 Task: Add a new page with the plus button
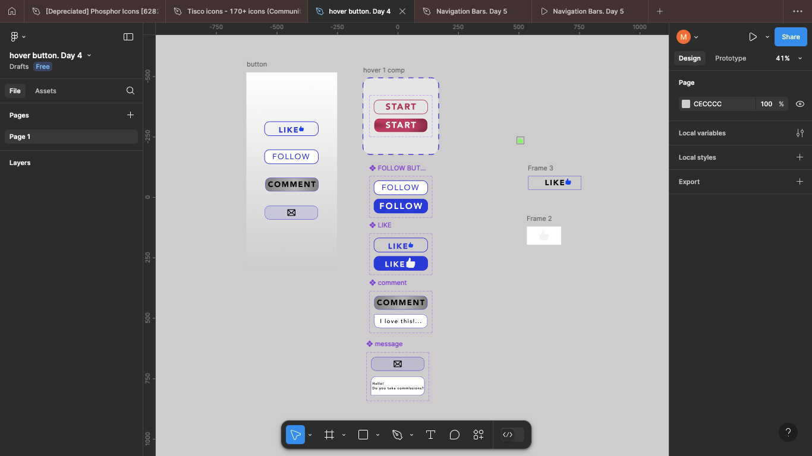pos(130,115)
